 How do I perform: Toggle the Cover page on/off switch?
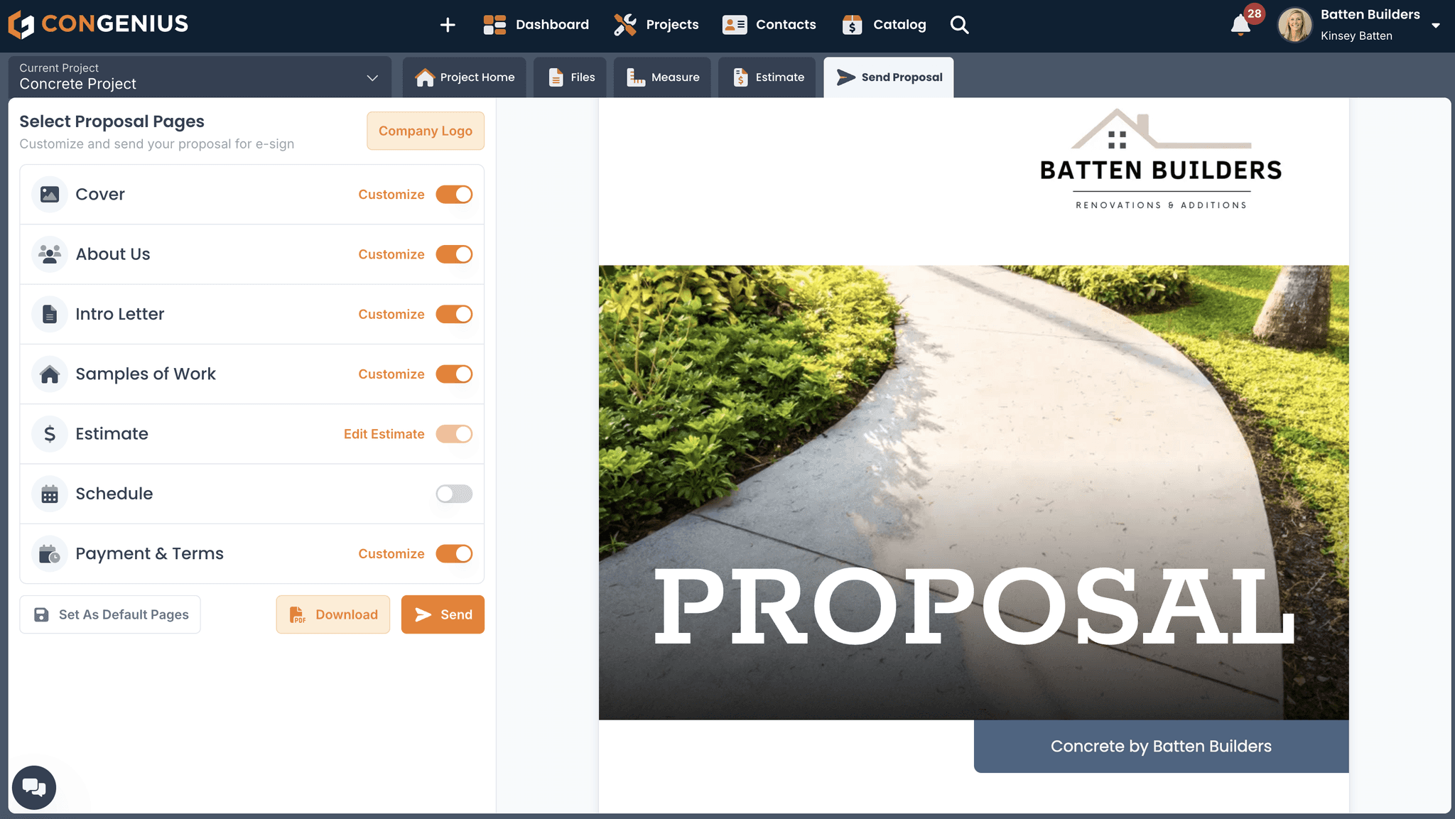pos(454,194)
